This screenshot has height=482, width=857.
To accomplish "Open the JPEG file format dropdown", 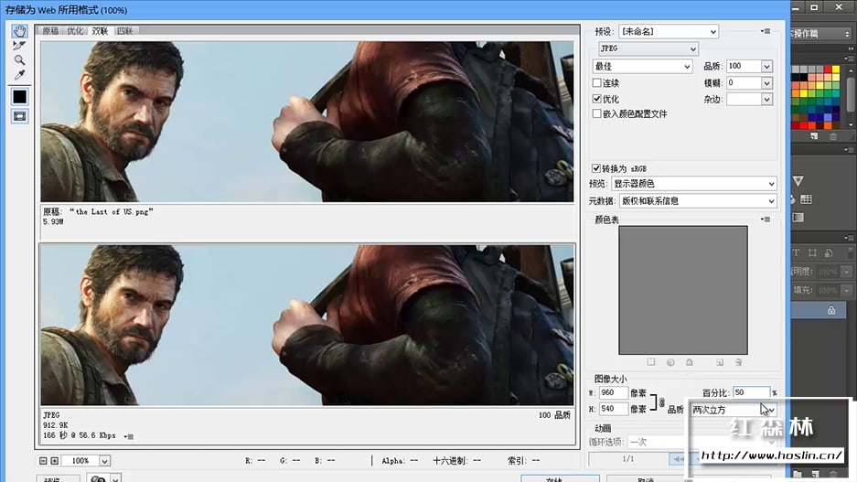I will click(648, 48).
